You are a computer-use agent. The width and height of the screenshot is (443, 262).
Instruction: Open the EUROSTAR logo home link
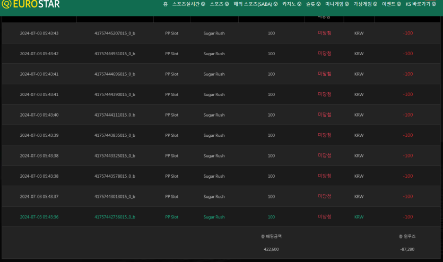pos(31,4)
